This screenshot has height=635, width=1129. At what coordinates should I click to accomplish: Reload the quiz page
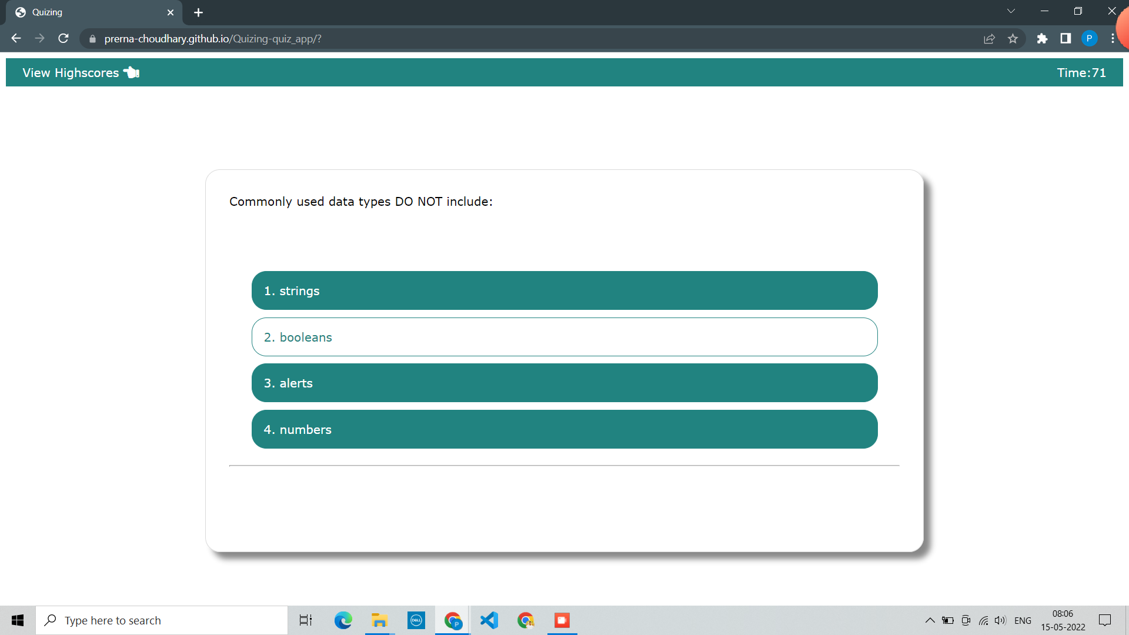point(64,38)
